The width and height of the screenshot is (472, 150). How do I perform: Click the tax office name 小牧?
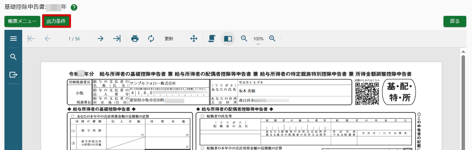(x=79, y=93)
